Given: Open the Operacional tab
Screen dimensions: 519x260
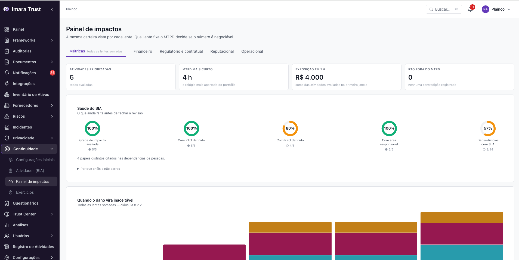Looking at the screenshot, I should 252,51.
